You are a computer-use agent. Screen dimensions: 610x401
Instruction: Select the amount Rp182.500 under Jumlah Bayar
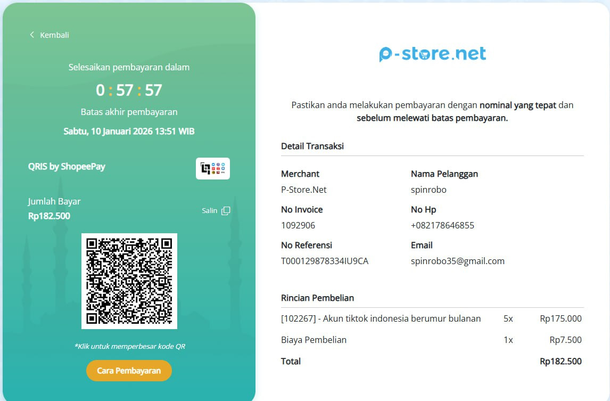tap(49, 216)
